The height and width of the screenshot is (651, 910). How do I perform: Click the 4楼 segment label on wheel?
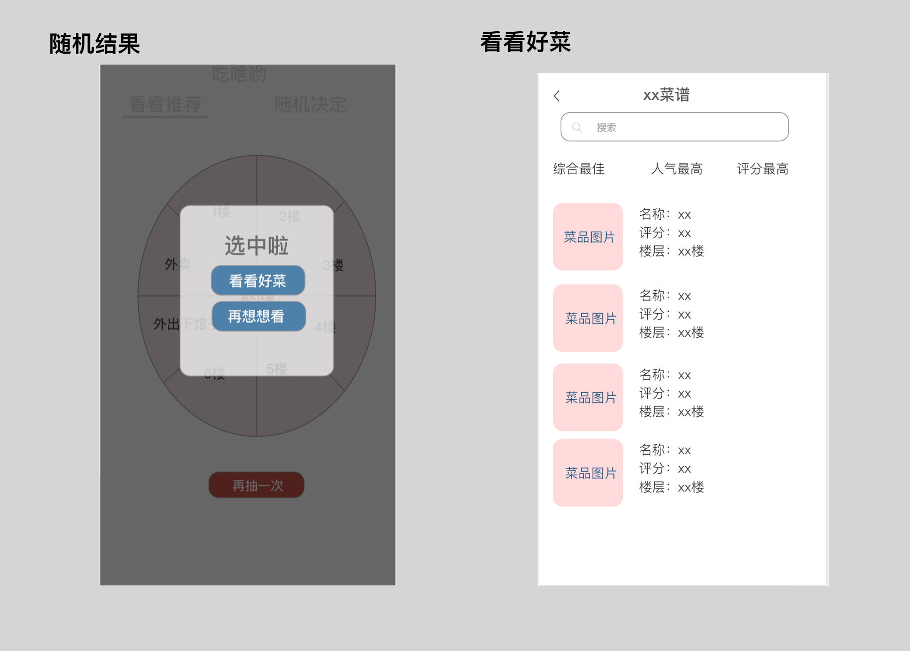(x=325, y=327)
